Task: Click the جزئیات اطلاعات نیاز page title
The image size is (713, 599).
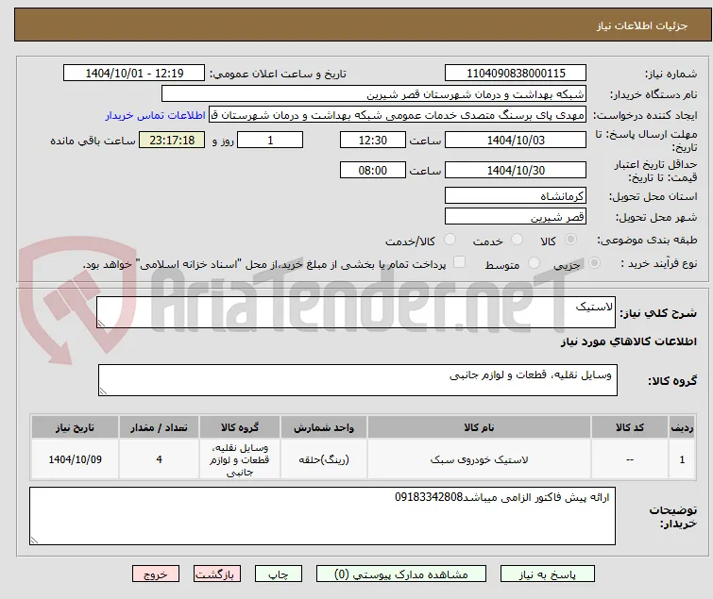Action: point(642,25)
